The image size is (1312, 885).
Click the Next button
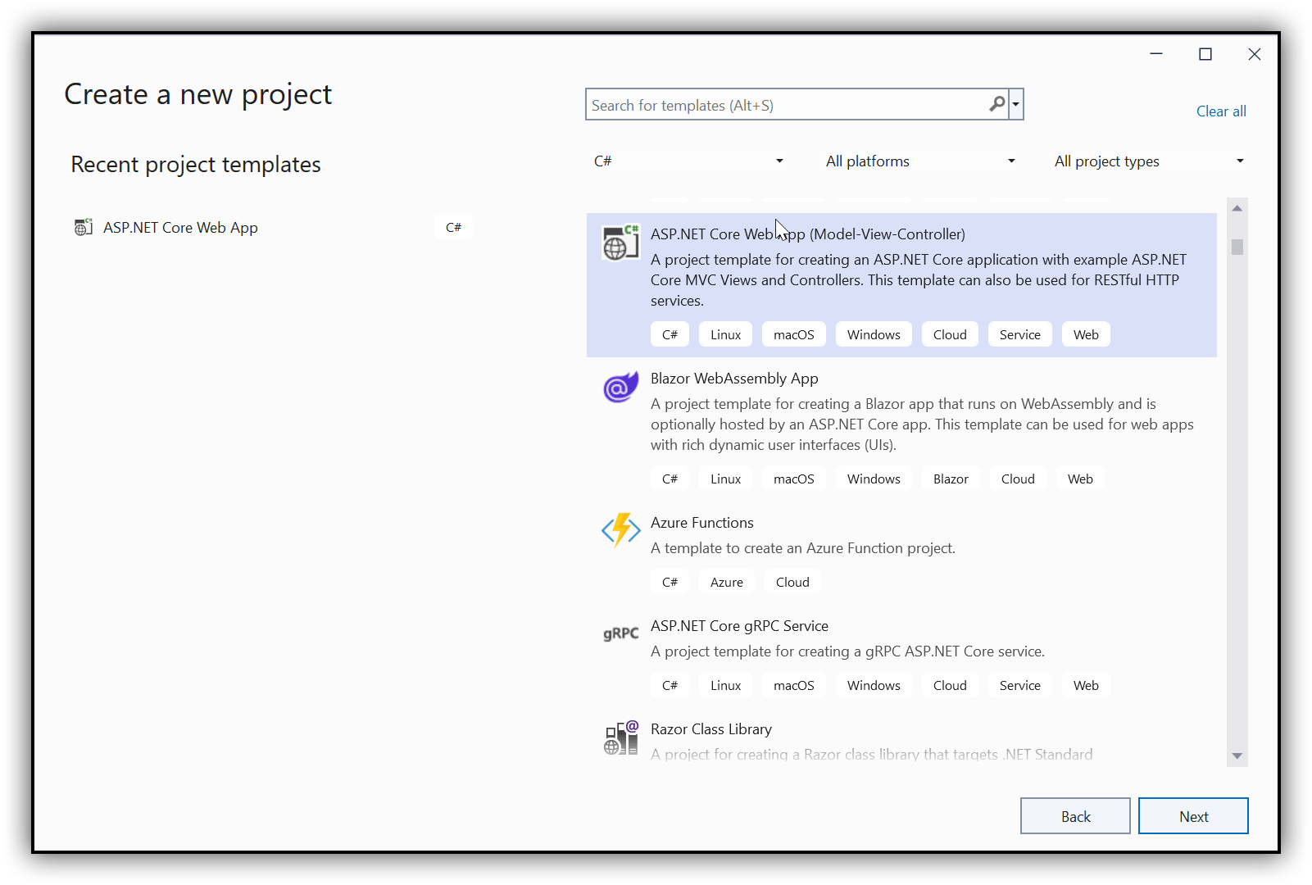coord(1193,815)
